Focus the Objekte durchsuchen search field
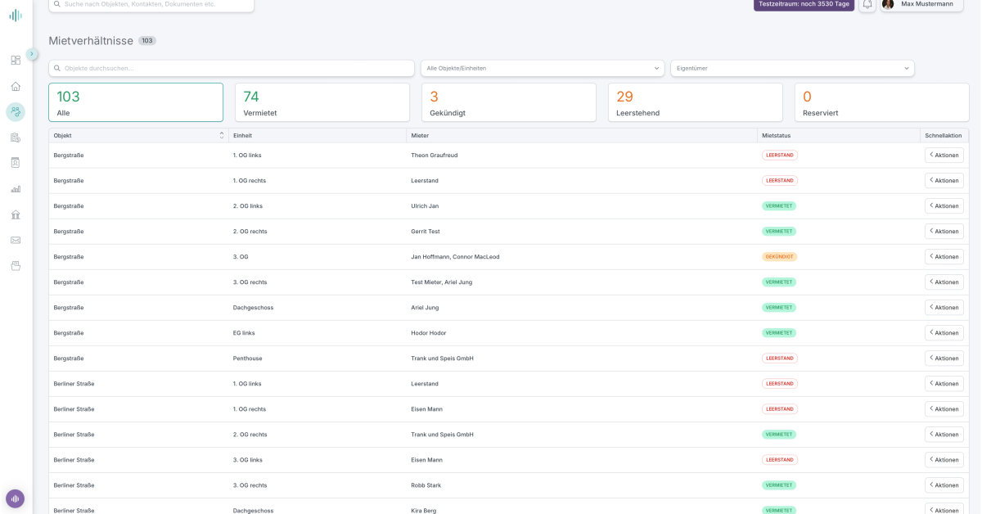 point(232,68)
